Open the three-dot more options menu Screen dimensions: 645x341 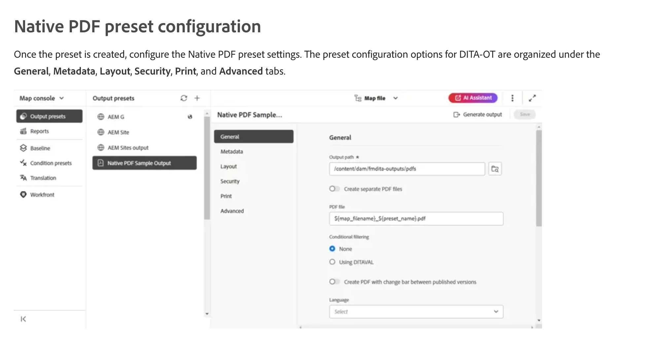[x=512, y=98]
